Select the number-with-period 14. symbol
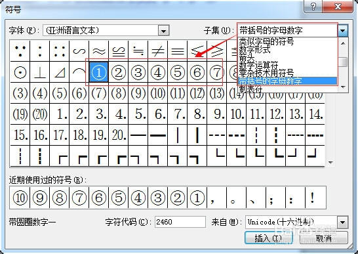358x254 pixels. 315,114
